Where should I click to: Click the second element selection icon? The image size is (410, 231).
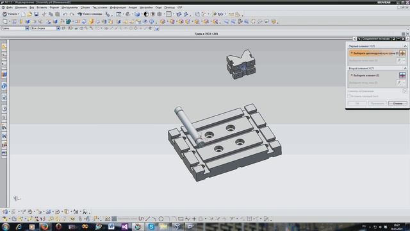point(402,76)
